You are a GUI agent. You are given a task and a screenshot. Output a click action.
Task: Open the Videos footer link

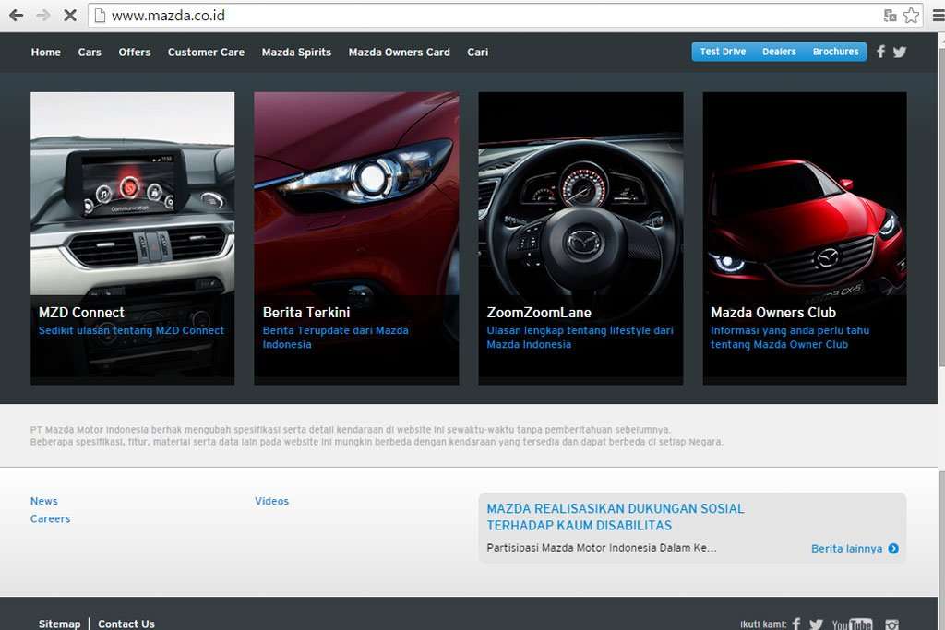pyautogui.click(x=272, y=501)
